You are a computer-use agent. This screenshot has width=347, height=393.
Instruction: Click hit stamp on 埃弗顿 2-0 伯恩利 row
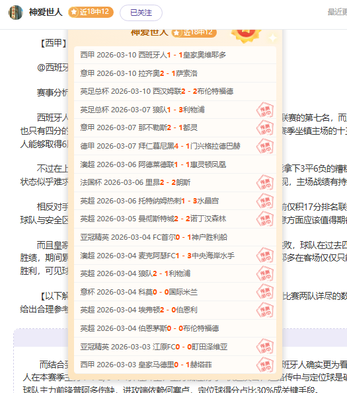coord(265,310)
